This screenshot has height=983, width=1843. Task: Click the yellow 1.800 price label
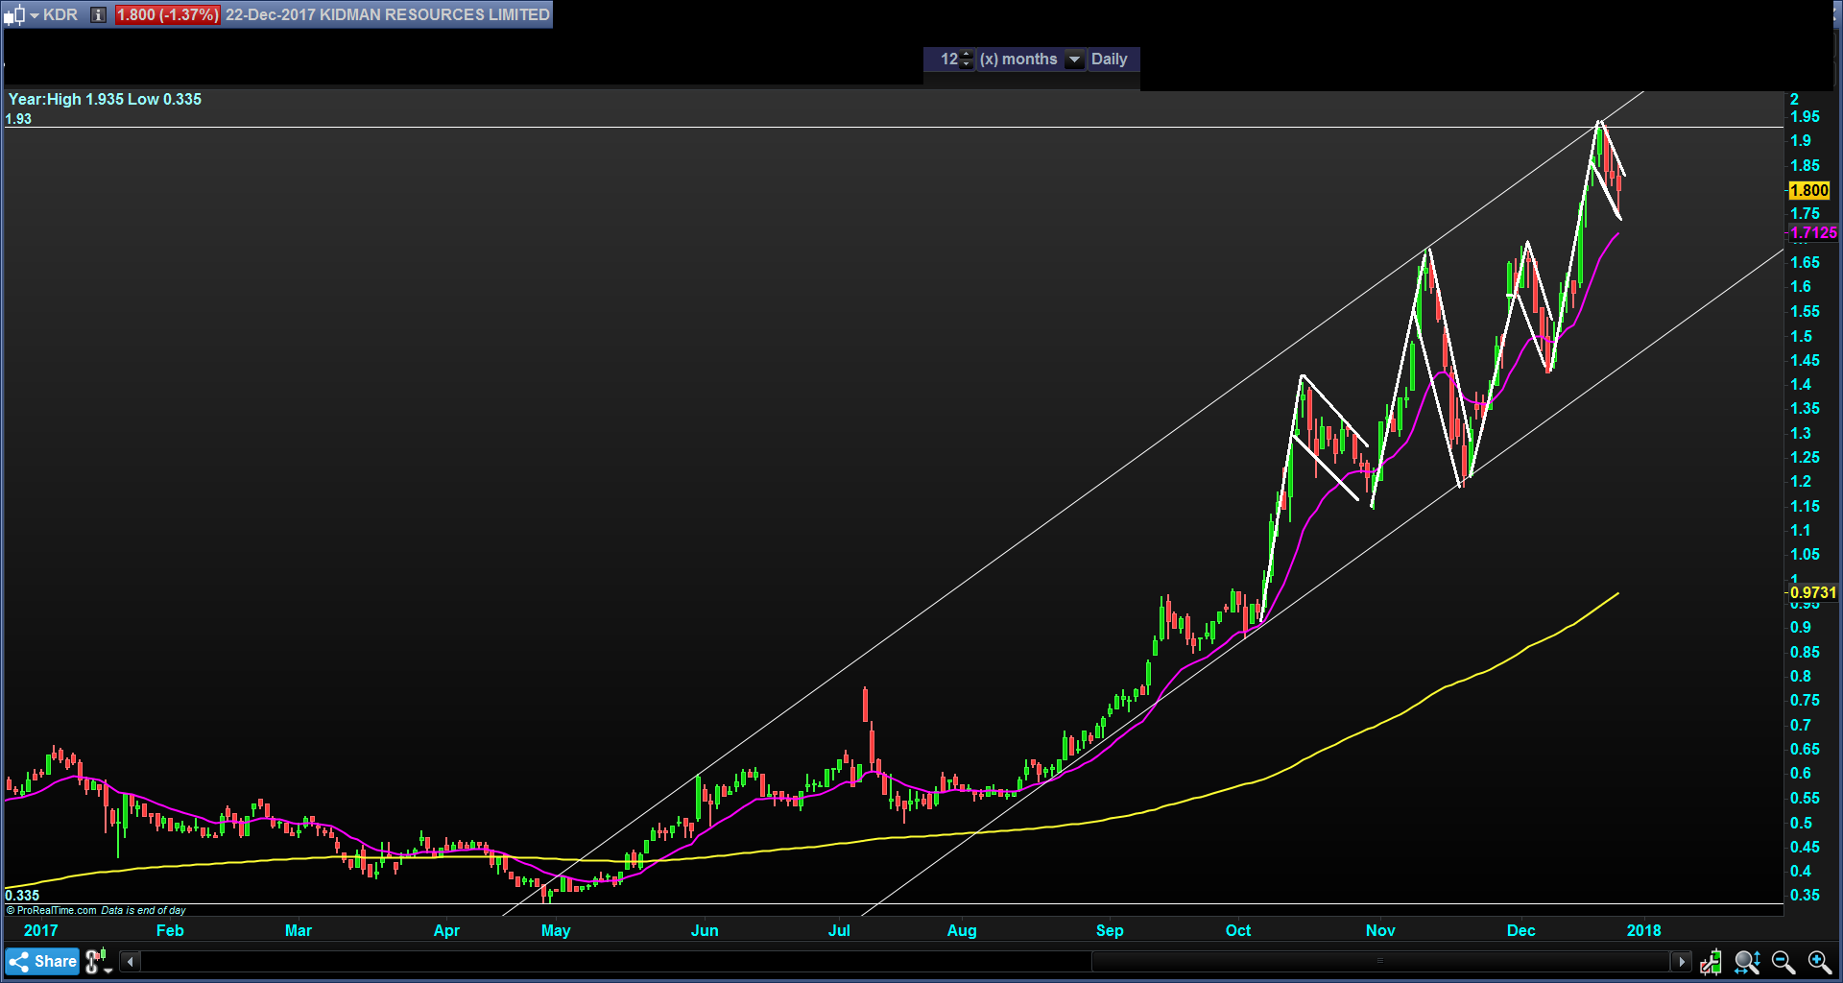click(1808, 190)
